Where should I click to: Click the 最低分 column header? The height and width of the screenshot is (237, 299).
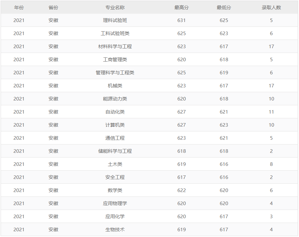[224, 7]
